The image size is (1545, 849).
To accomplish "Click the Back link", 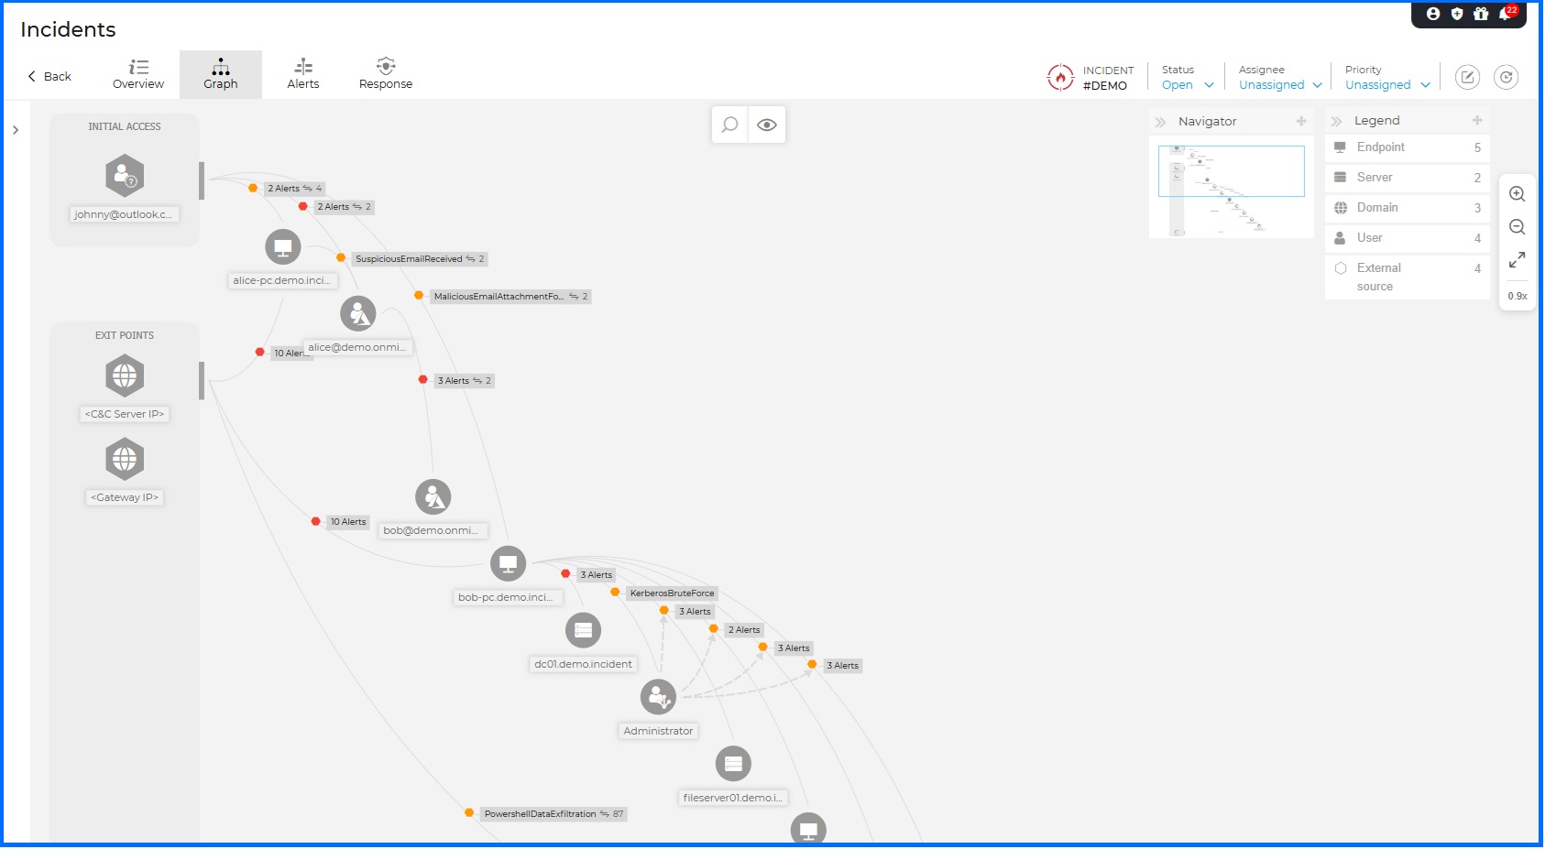I will pyautogui.click(x=48, y=76).
